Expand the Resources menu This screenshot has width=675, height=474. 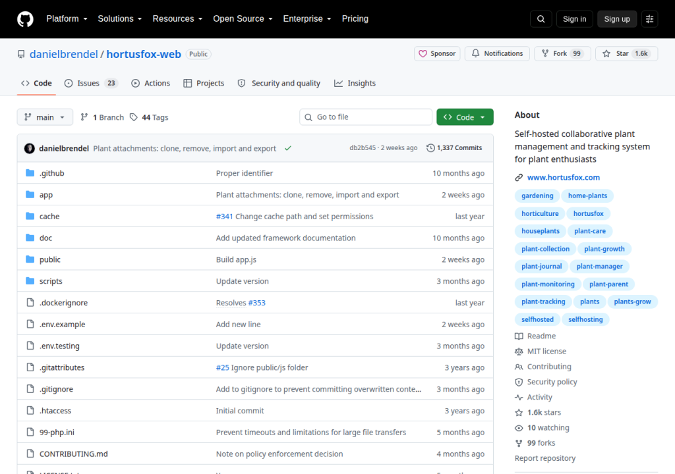(177, 19)
